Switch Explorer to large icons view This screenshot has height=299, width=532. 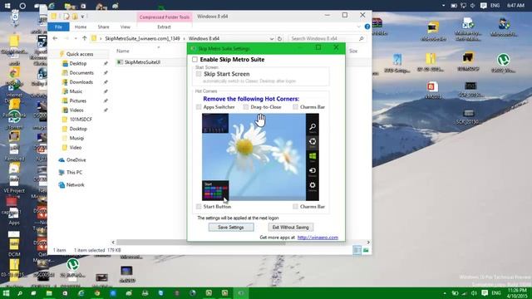[366, 250]
